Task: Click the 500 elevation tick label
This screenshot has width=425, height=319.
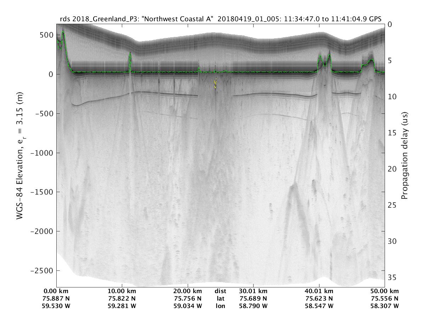Action: 46,35
